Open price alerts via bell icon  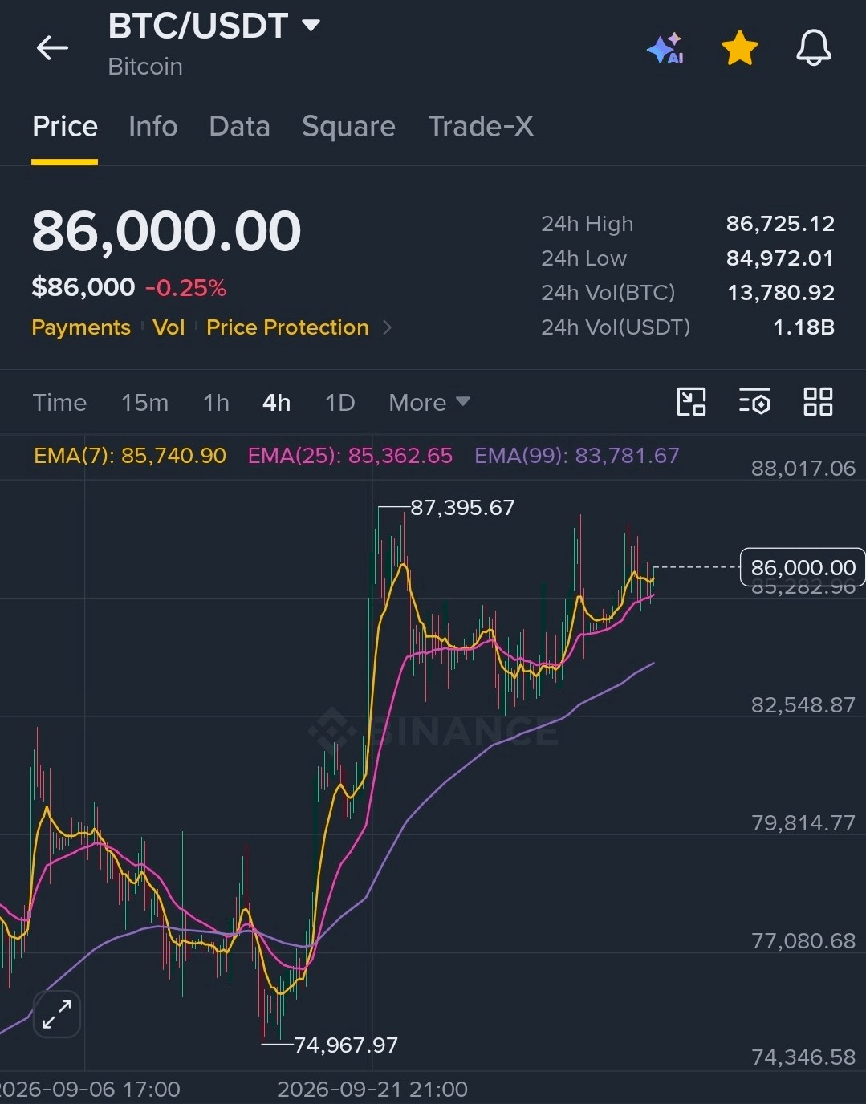[813, 48]
